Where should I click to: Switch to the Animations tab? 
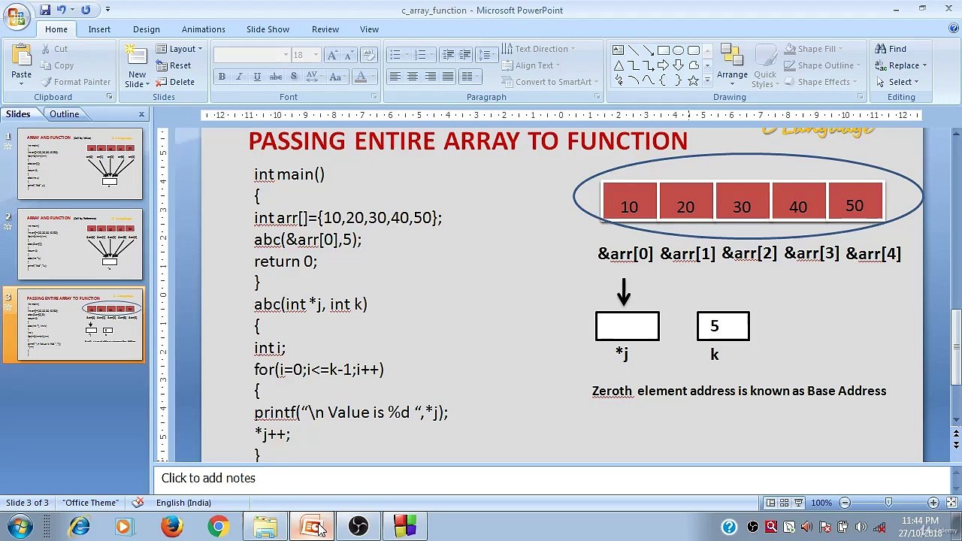pyautogui.click(x=203, y=29)
